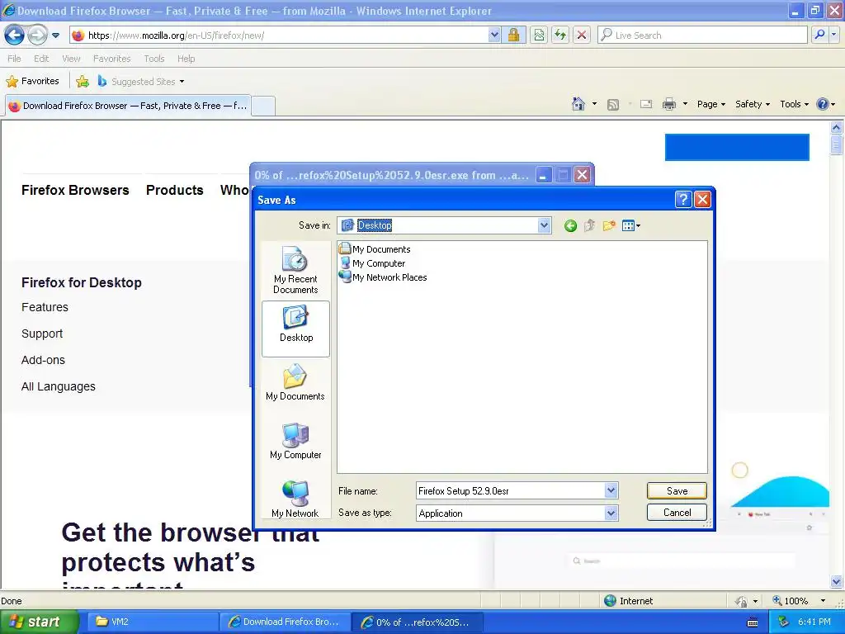
Task: Open the search provider dropdown arrow
Action: click(x=834, y=35)
